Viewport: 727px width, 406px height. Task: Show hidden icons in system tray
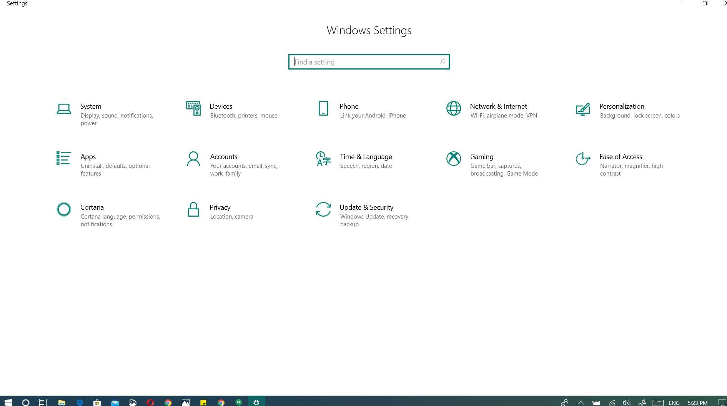(581, 403)
